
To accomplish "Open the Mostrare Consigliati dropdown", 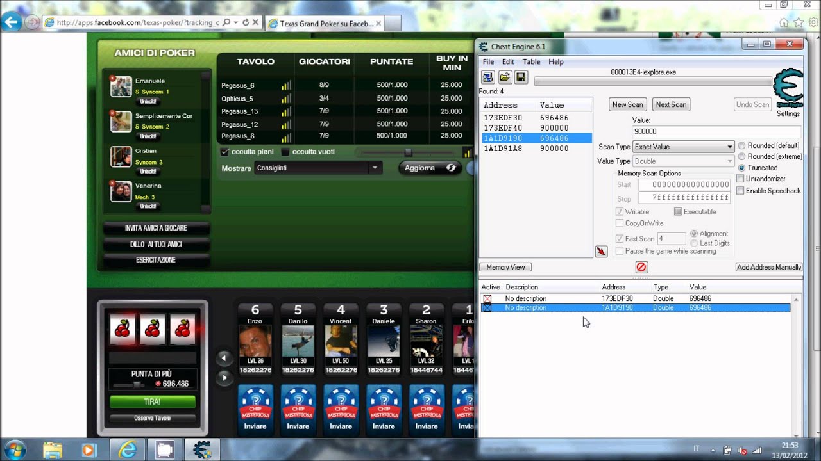I will click(x=318, y=168).
